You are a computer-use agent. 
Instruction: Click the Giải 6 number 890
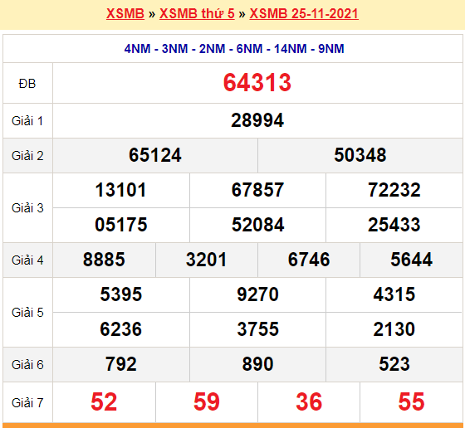pos(257,364)
